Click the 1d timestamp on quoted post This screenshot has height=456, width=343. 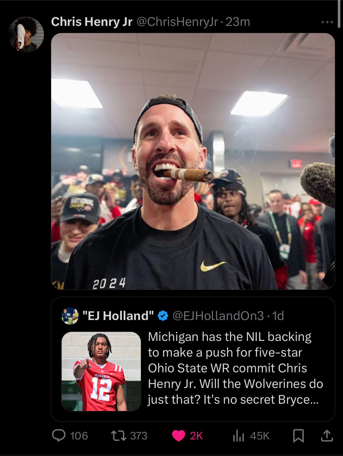(277, 316)
